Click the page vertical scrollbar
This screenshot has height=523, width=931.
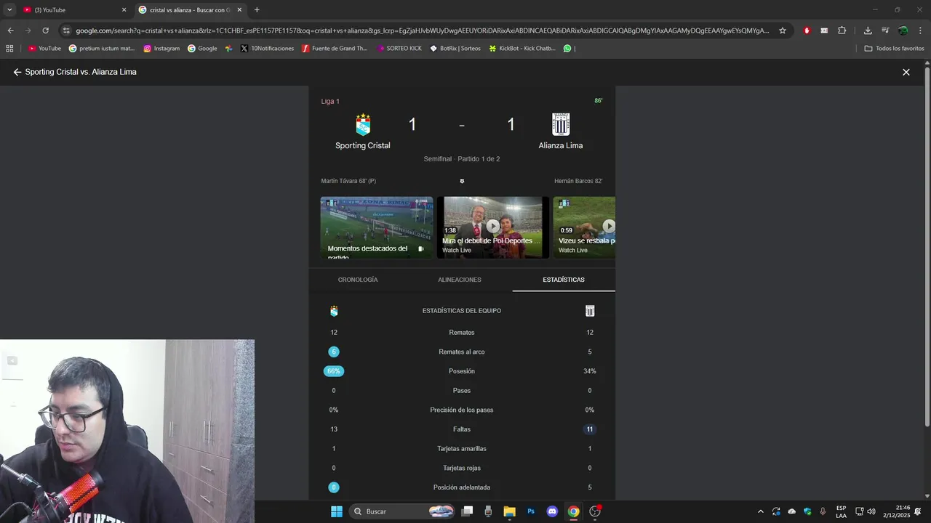(927, 247)
